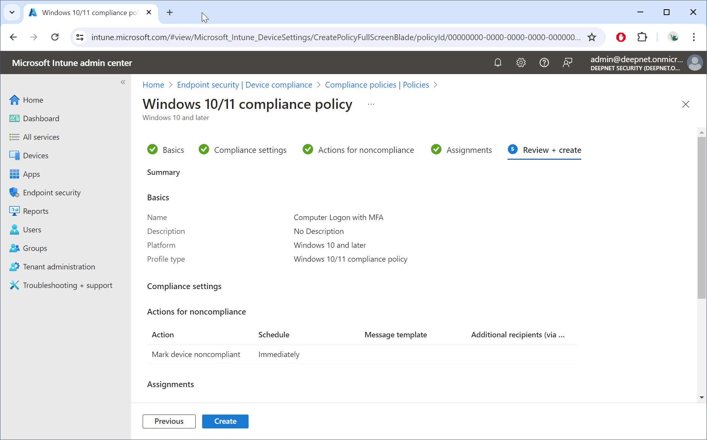Click the help question mark icon
707x440 pixels.
coord(544,63)
